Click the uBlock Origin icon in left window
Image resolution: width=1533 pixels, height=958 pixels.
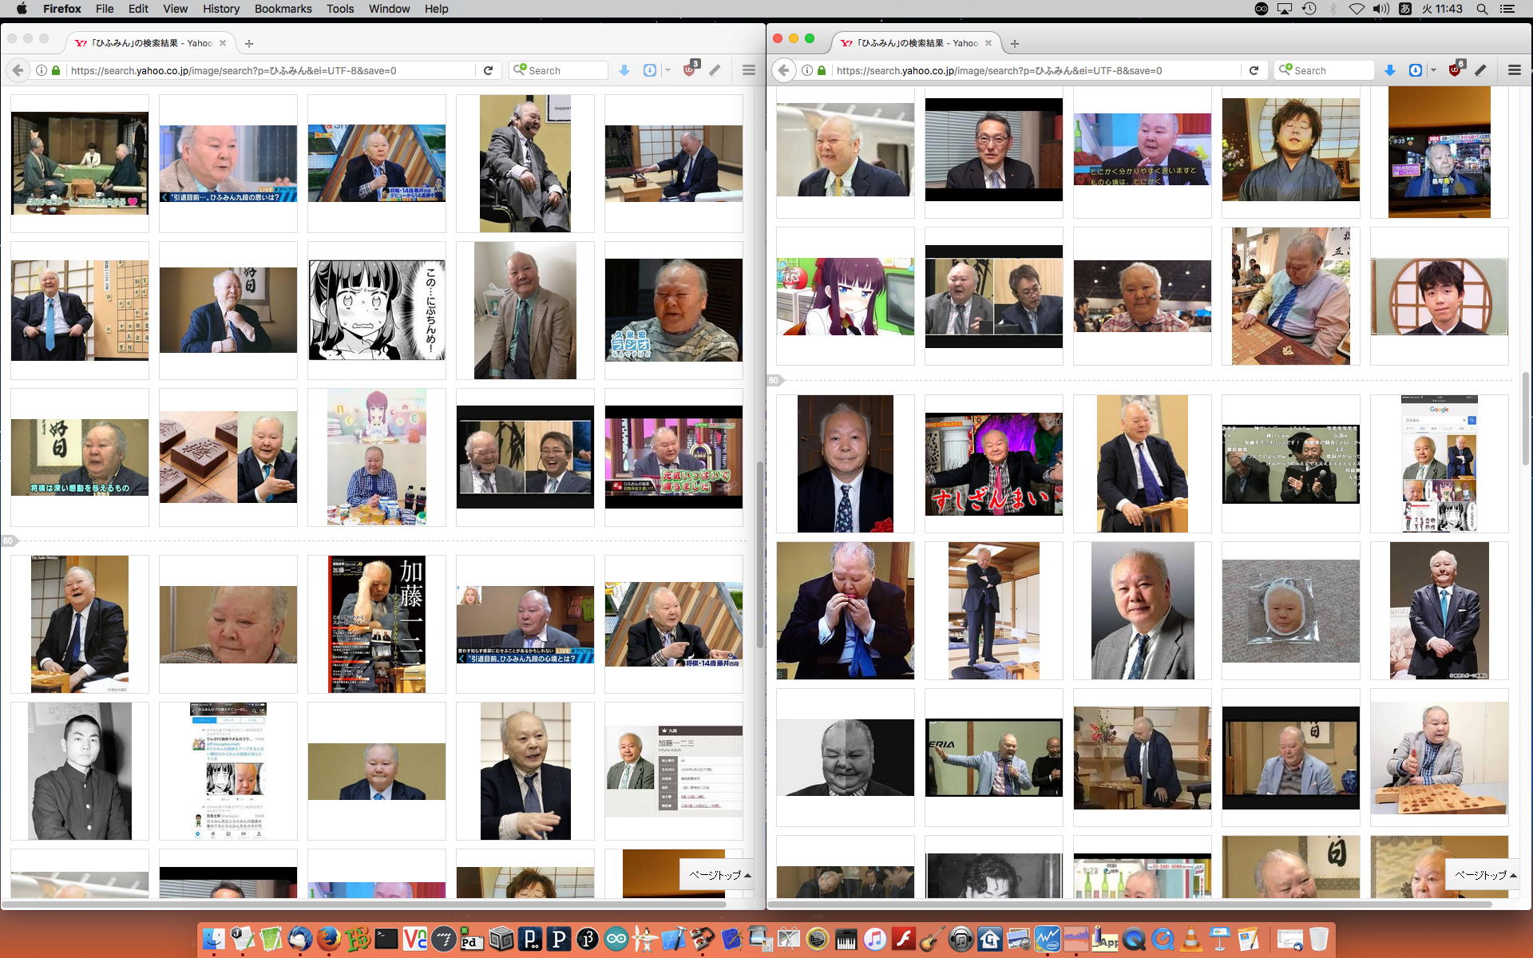tap(690, 70)
